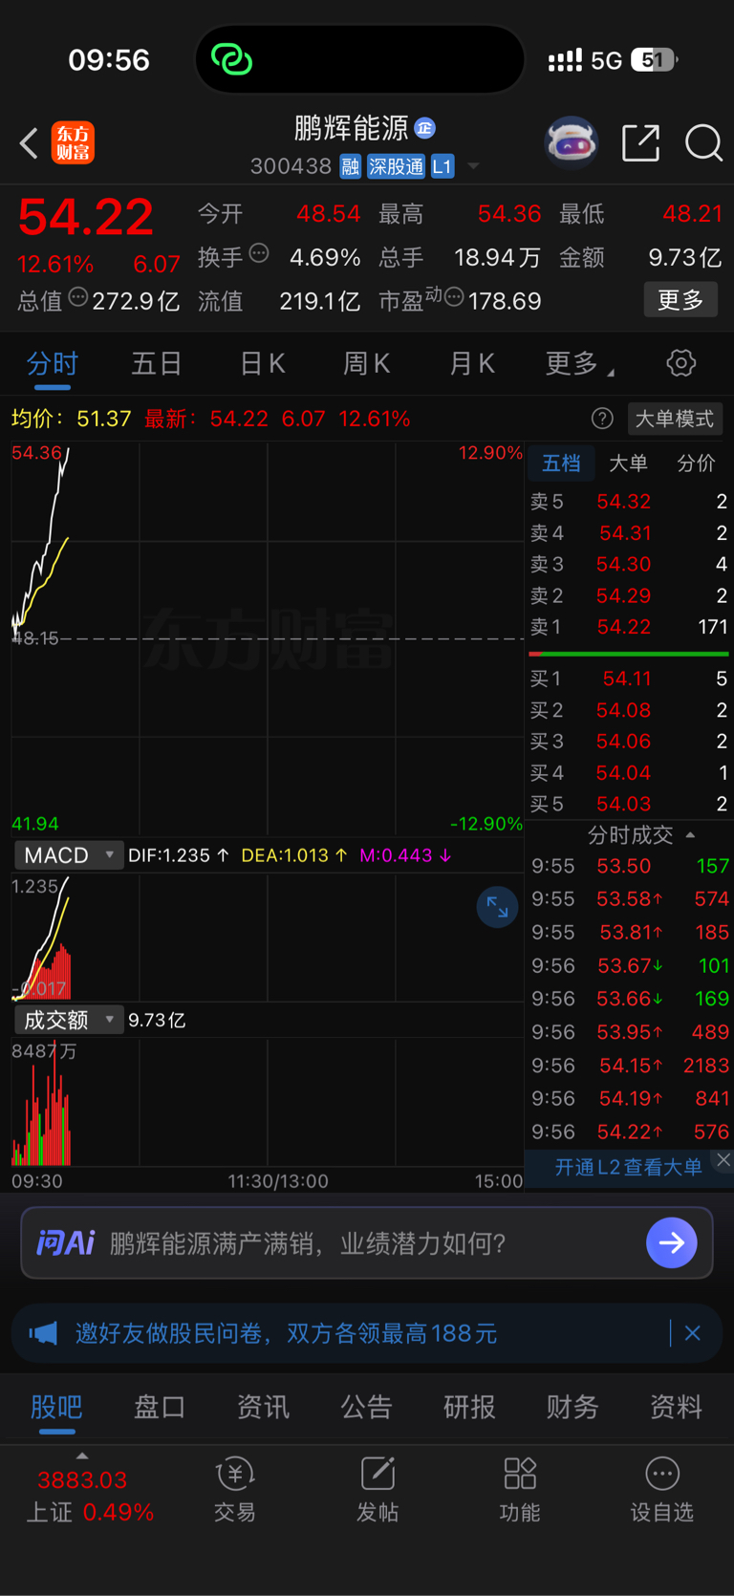This screenshot has width=734, height=1596.
Task: Tap the large price 54.22 header
Action: click(x=86, y=216)
